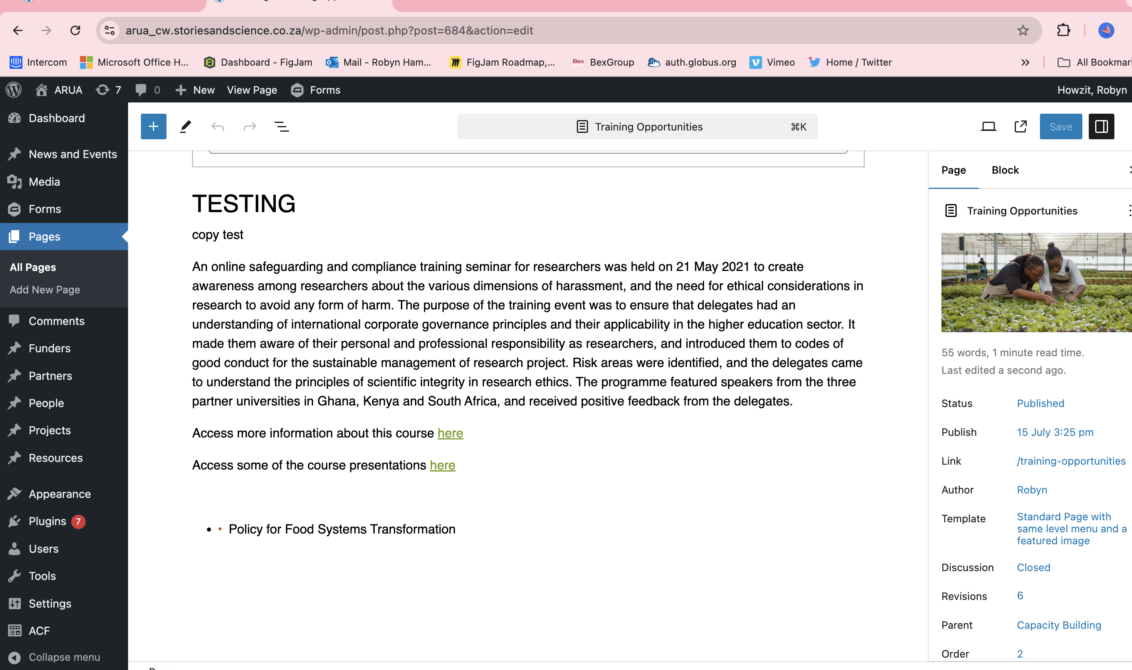Select the pencil Tools icon
This screenshot has width=1132, height=670.
186,126
